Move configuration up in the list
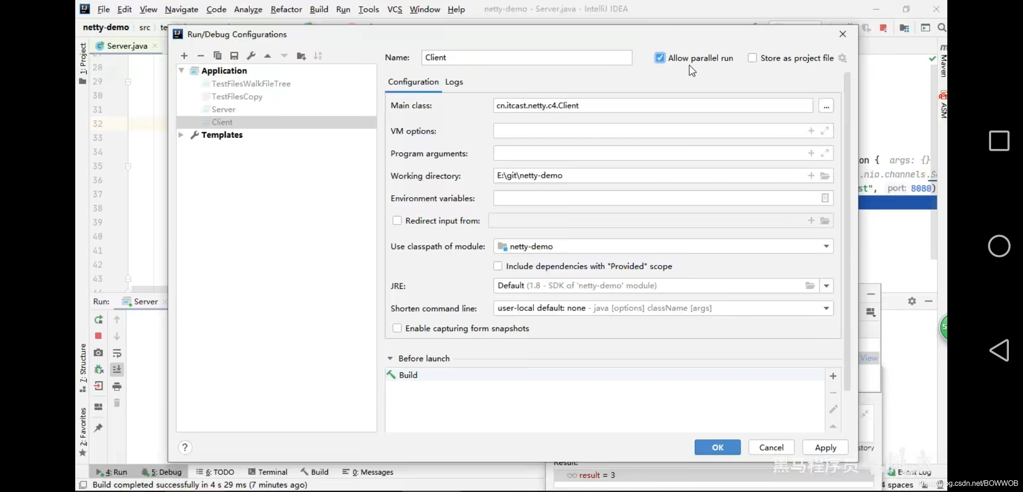Image resolution: width=1023 pixels, height=492 pixels. coord(268,56)
